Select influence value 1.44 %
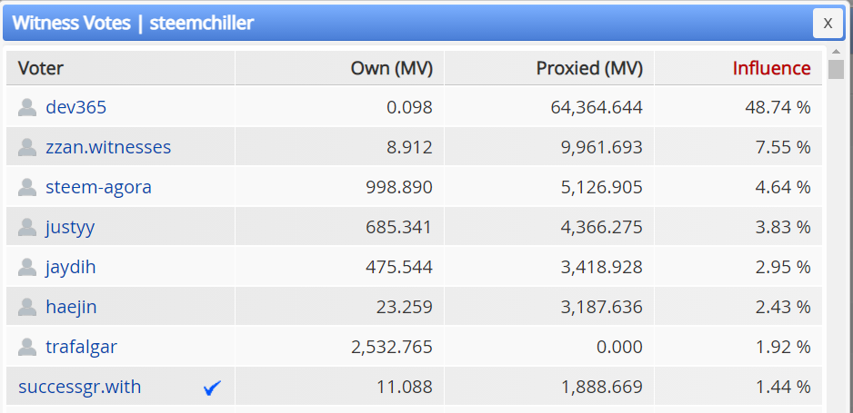 click(783, 387)
